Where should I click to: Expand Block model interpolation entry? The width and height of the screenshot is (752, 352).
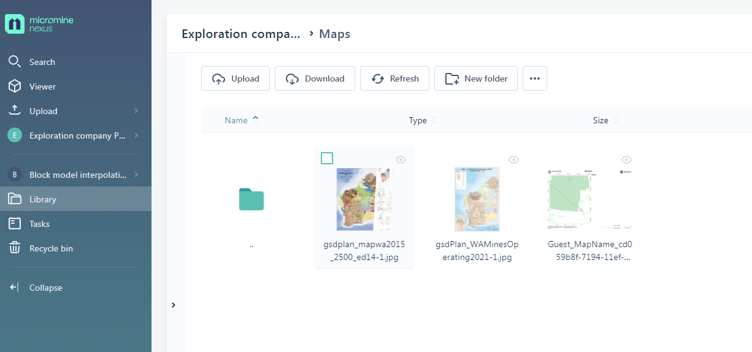[x=136, y=175]
